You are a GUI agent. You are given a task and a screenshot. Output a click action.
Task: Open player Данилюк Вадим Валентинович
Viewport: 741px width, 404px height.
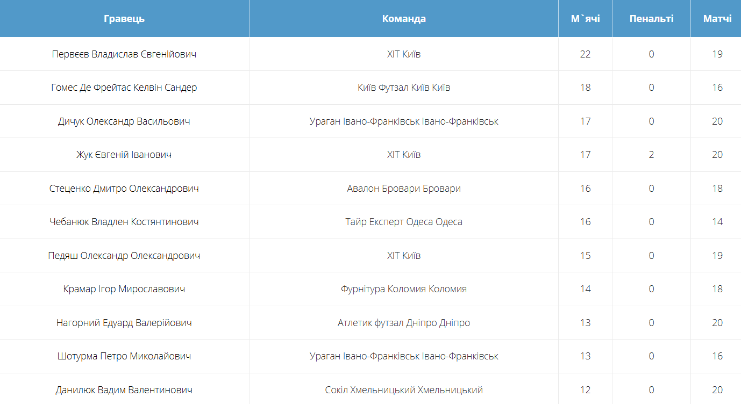(x=124, y=390)
